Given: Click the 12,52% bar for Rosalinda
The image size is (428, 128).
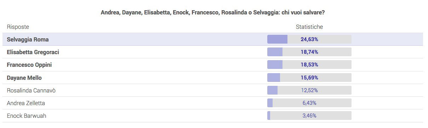Looking at the screenshot, I should (x=309, y=90).
